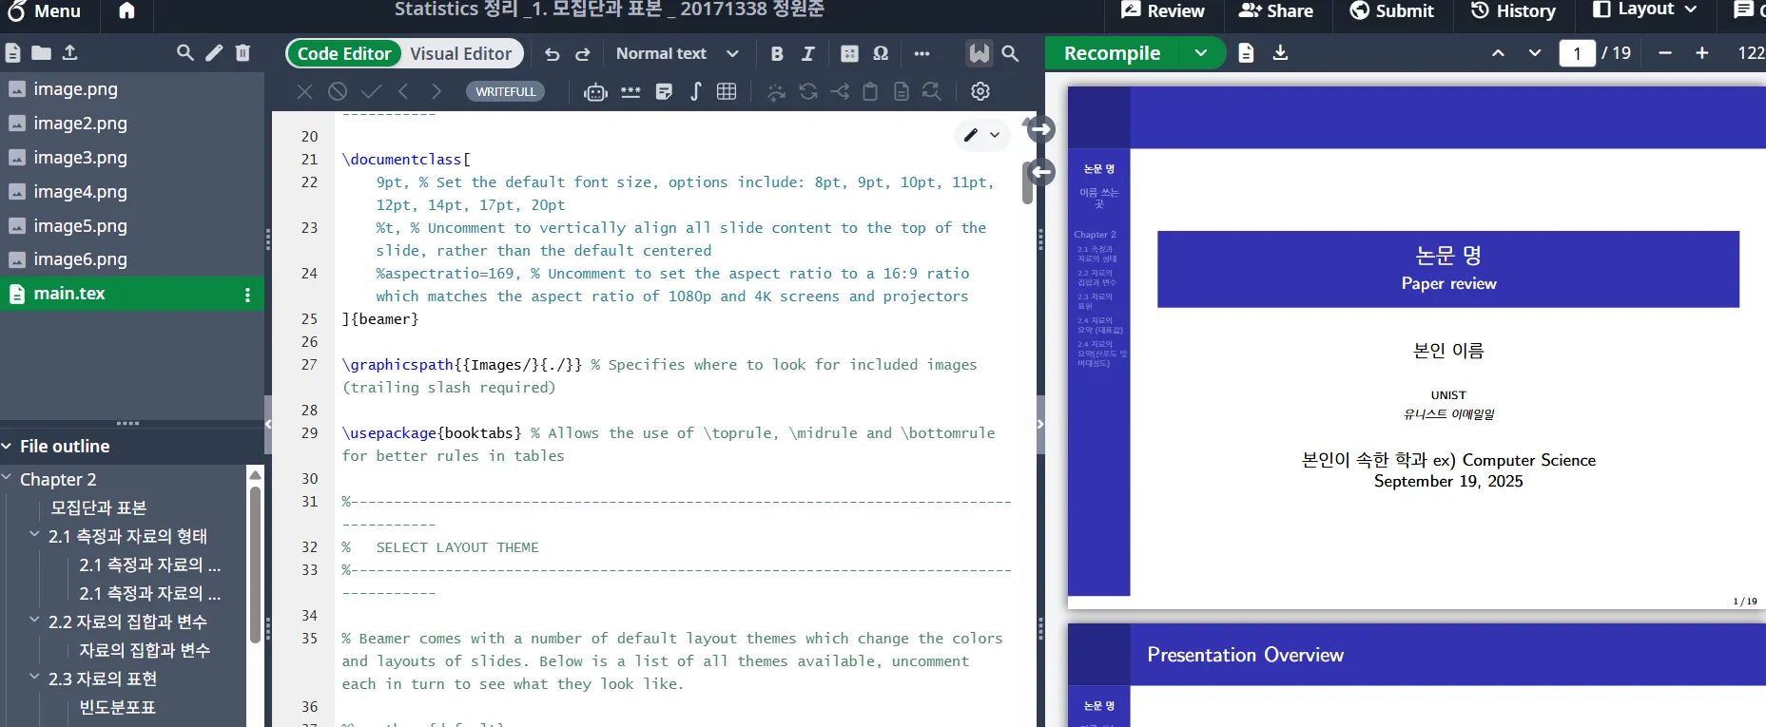Insert a symbol with the Omega icon
1766x727 pixels.
tap(881, 54)
